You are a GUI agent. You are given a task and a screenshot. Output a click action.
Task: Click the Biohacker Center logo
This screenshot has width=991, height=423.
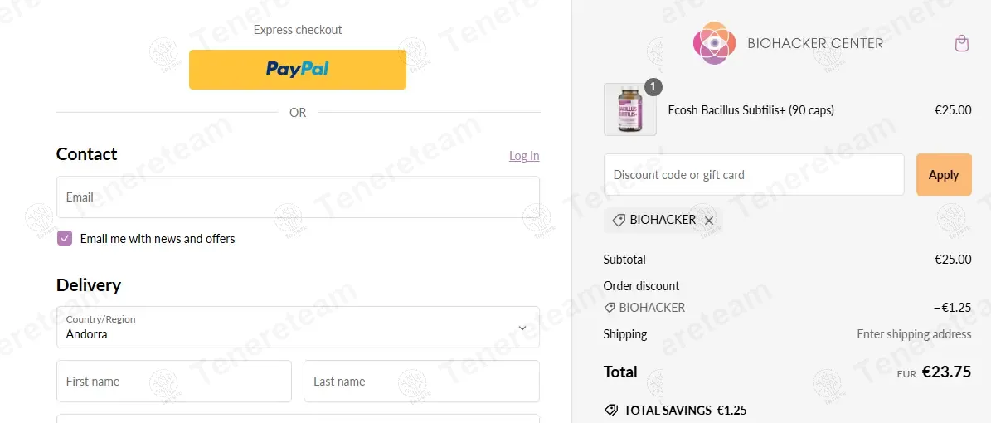tap(715, 43)
